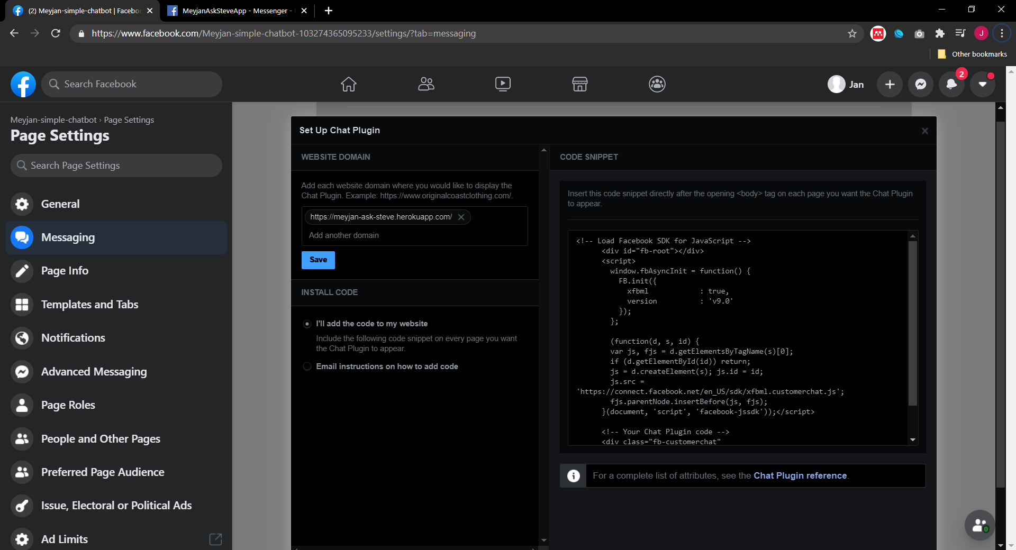Open People and Other Pages settings

coord(116,439)
